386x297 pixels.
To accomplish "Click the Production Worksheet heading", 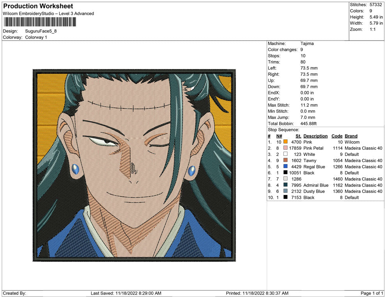I will (x=38, y=6).
